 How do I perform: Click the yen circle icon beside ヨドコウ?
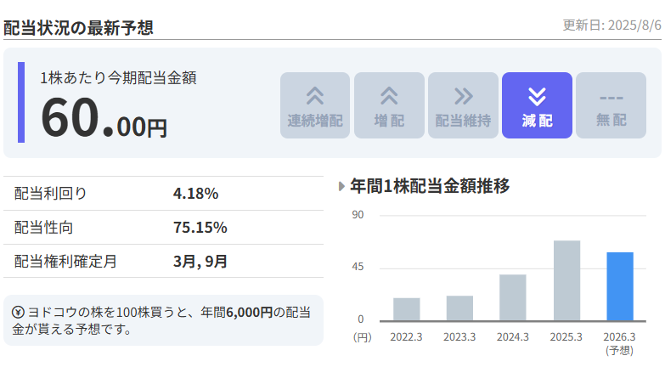pos(18,313)
